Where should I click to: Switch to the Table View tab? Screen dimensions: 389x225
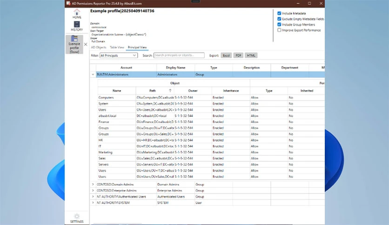click(117, 47)
